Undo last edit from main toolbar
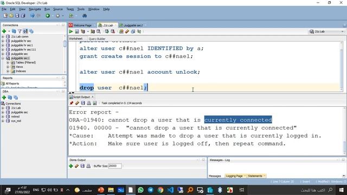 [33, 16]
